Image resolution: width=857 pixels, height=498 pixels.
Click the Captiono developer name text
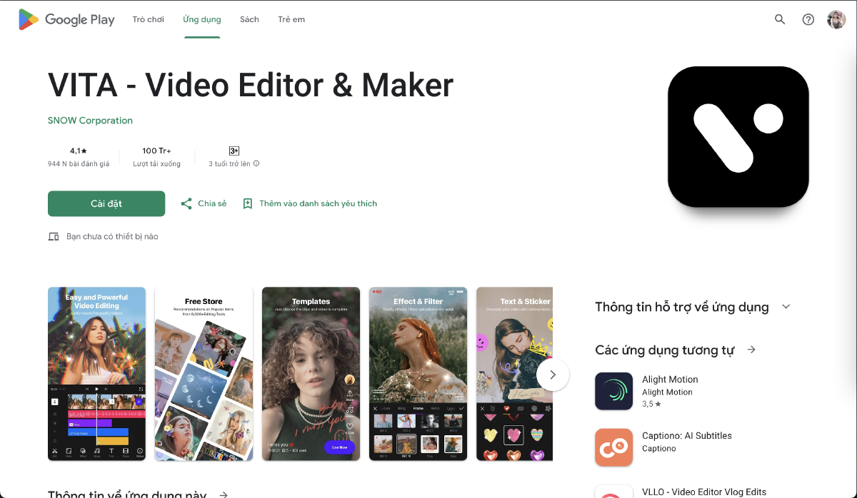[x=658, y=449]
